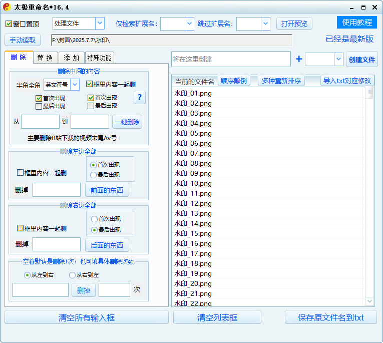Select file 水印_14.png in list
383x343 pixels.
click(x=268, y=223)
